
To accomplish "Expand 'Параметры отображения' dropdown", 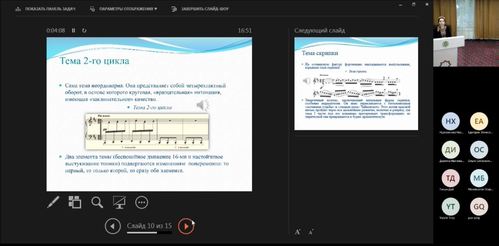I will tap(124, 9).
